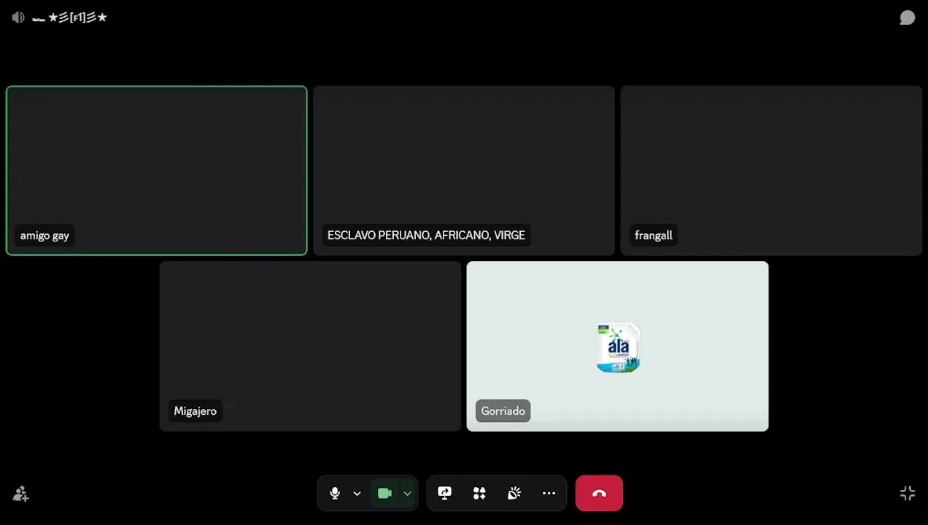Open the activities launcher

pyautogui.click(x=479, y=494)
